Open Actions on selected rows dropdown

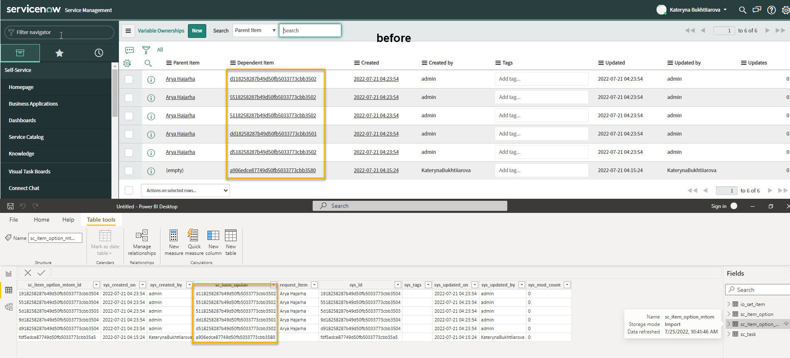click(185, 190)
